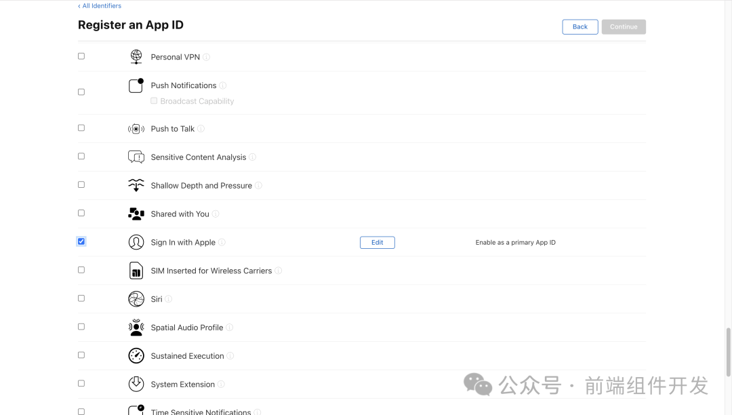Click the page vertical scrollbar thumb

tap(728, 352)
